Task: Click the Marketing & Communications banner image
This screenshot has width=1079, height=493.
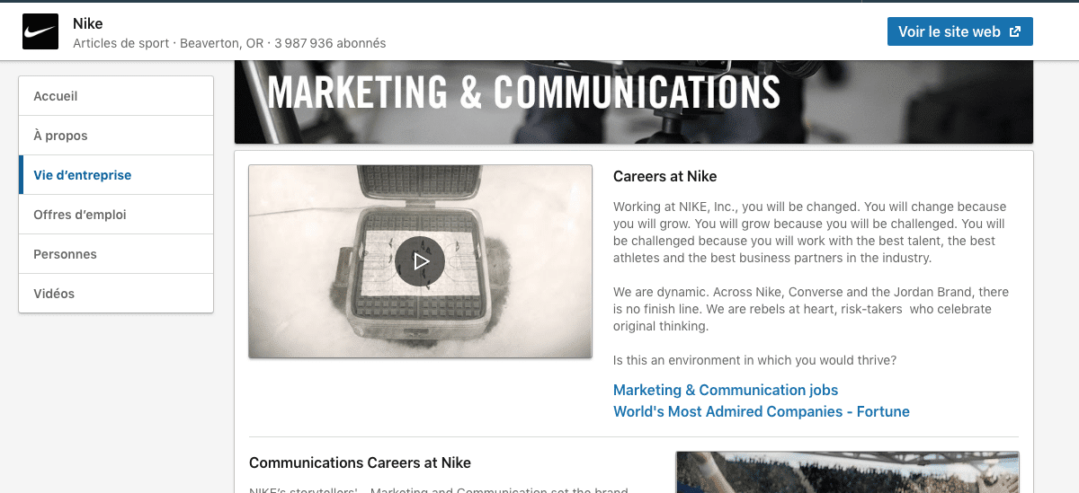Action: [x=634, y=101]
